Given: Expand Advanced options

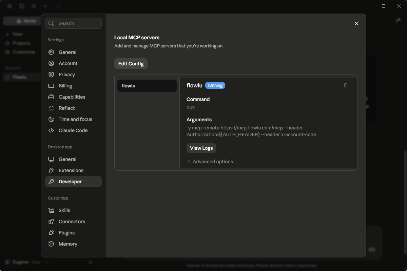Looking at the screenshot, I should [210, 162].
